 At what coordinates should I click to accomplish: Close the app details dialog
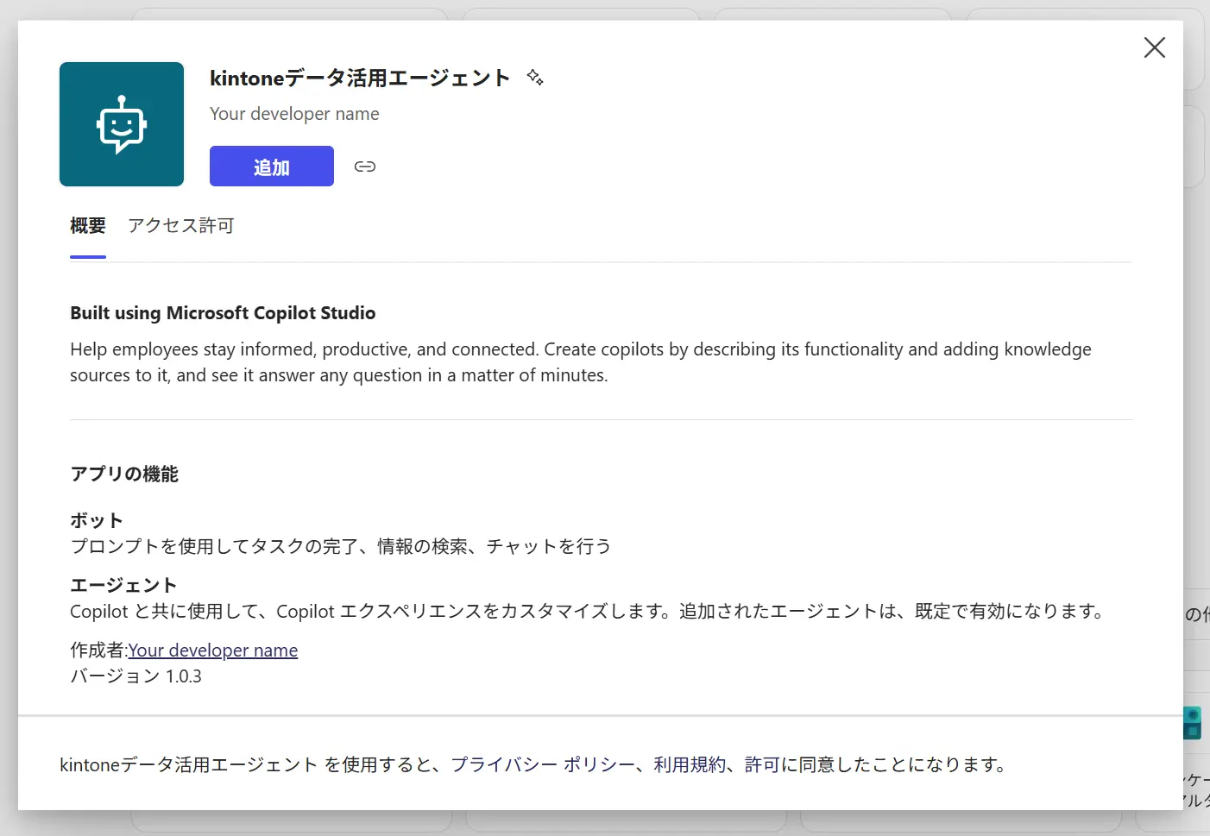coord(1154,47)
